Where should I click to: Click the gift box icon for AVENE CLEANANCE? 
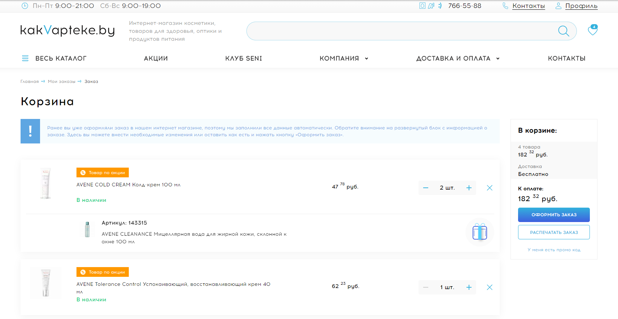pos(480,232)
